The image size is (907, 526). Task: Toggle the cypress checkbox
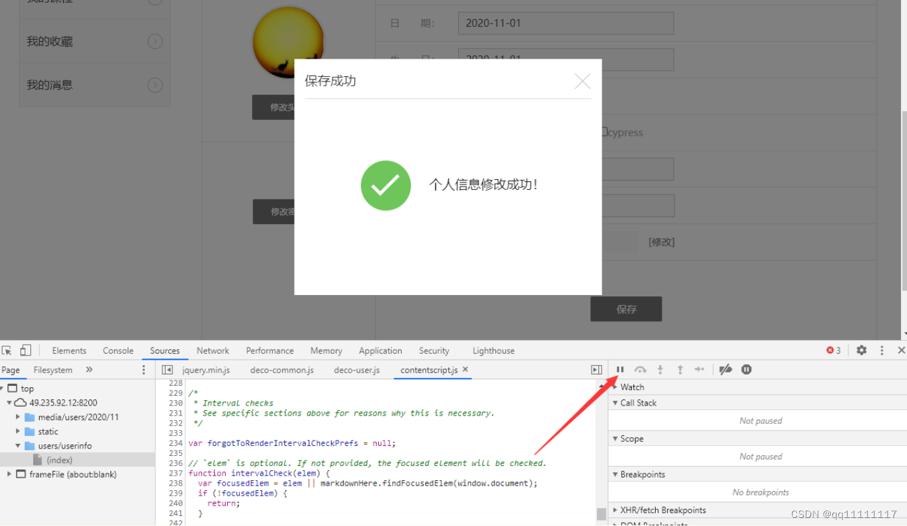(604, 132)
